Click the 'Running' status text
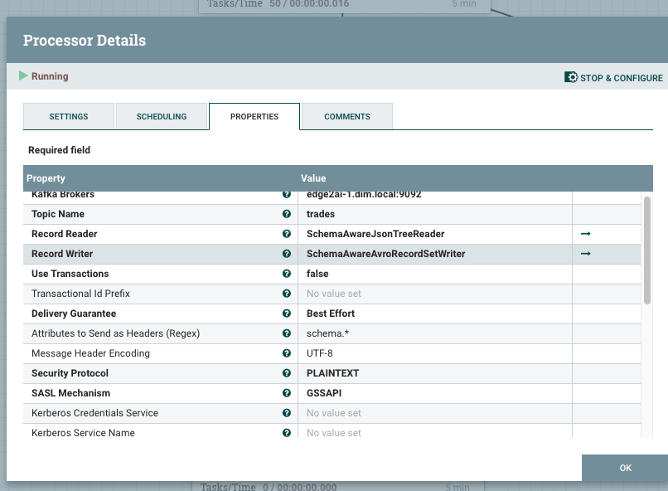 (x=50, y=76)
